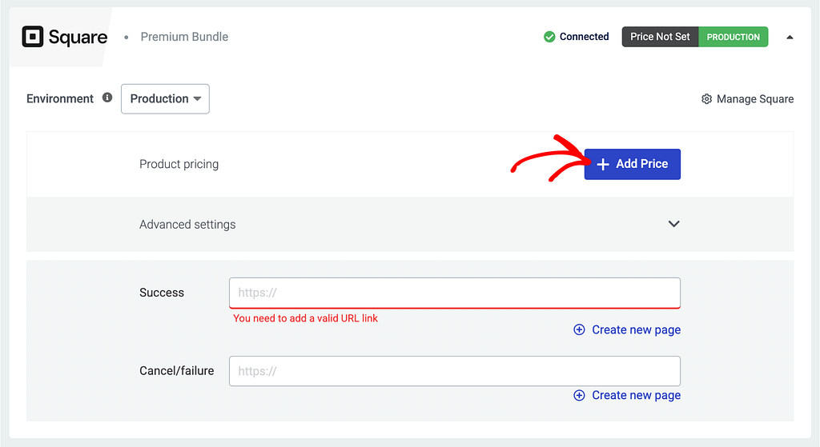Focus the Cancel/failure URL input field
Screen dimensions: 820x447
tap(454, 371)
